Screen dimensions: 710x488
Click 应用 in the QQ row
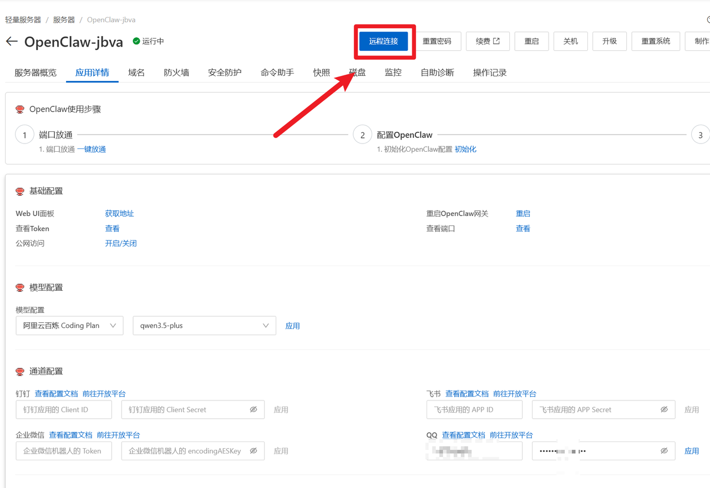pyautogui.click(x=692, y=451)
